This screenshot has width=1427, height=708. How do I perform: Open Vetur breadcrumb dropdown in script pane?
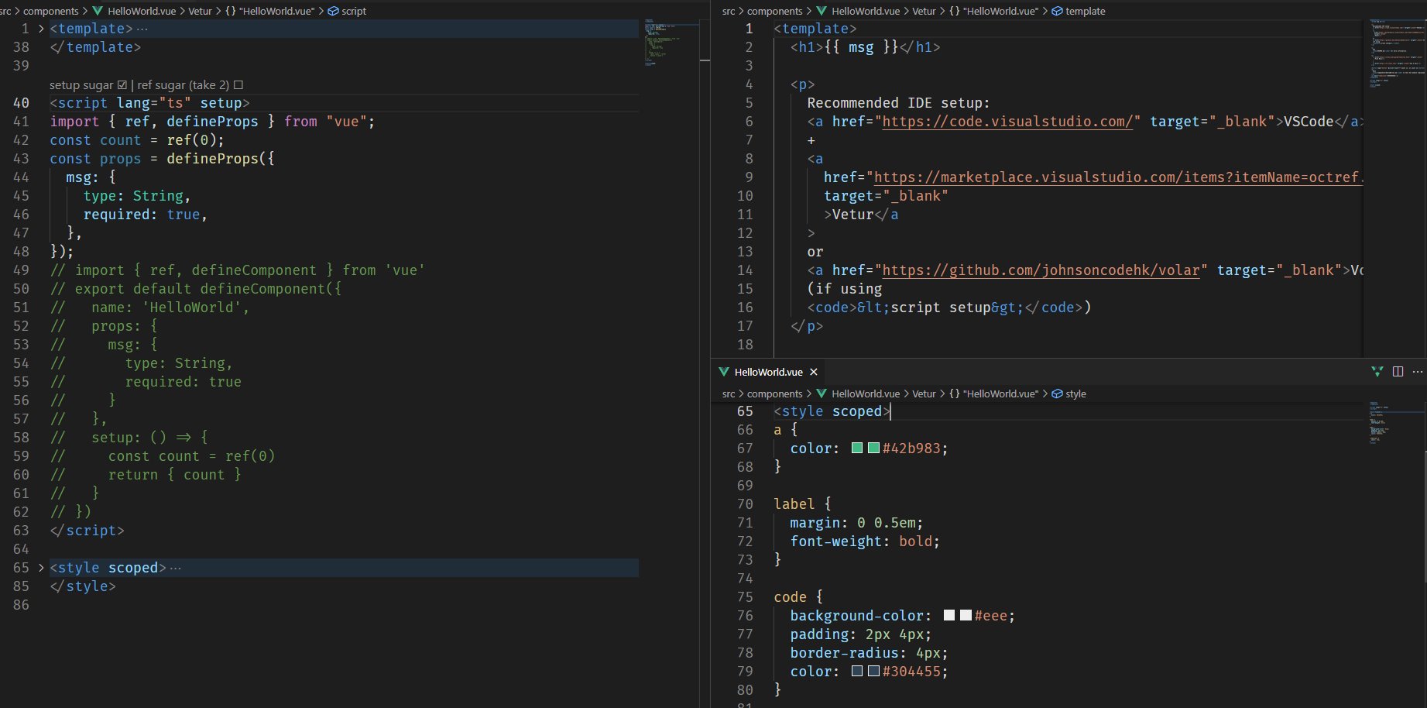[x=200, y=11]
